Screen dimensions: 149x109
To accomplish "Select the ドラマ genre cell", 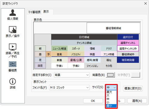I will [109, 49].
